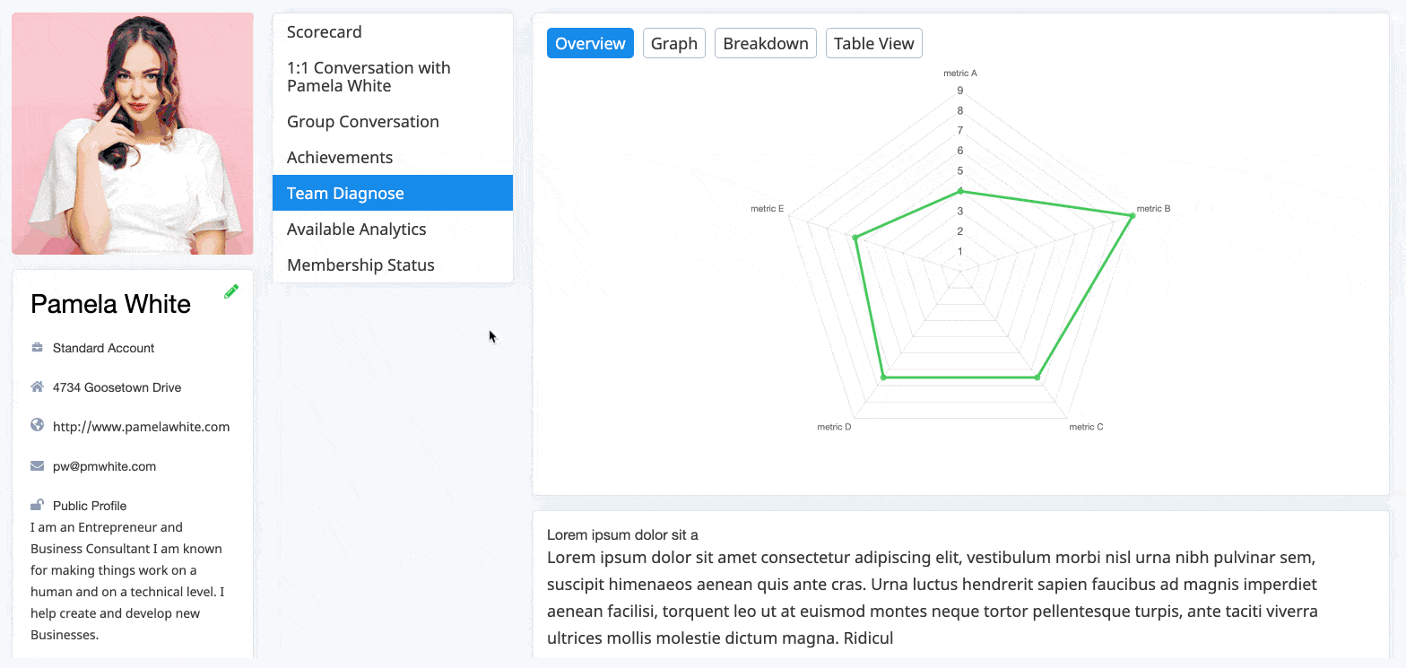Click the Standard Account text
This screenshot has width=1406, height=668.
click(x=104, y=348)
